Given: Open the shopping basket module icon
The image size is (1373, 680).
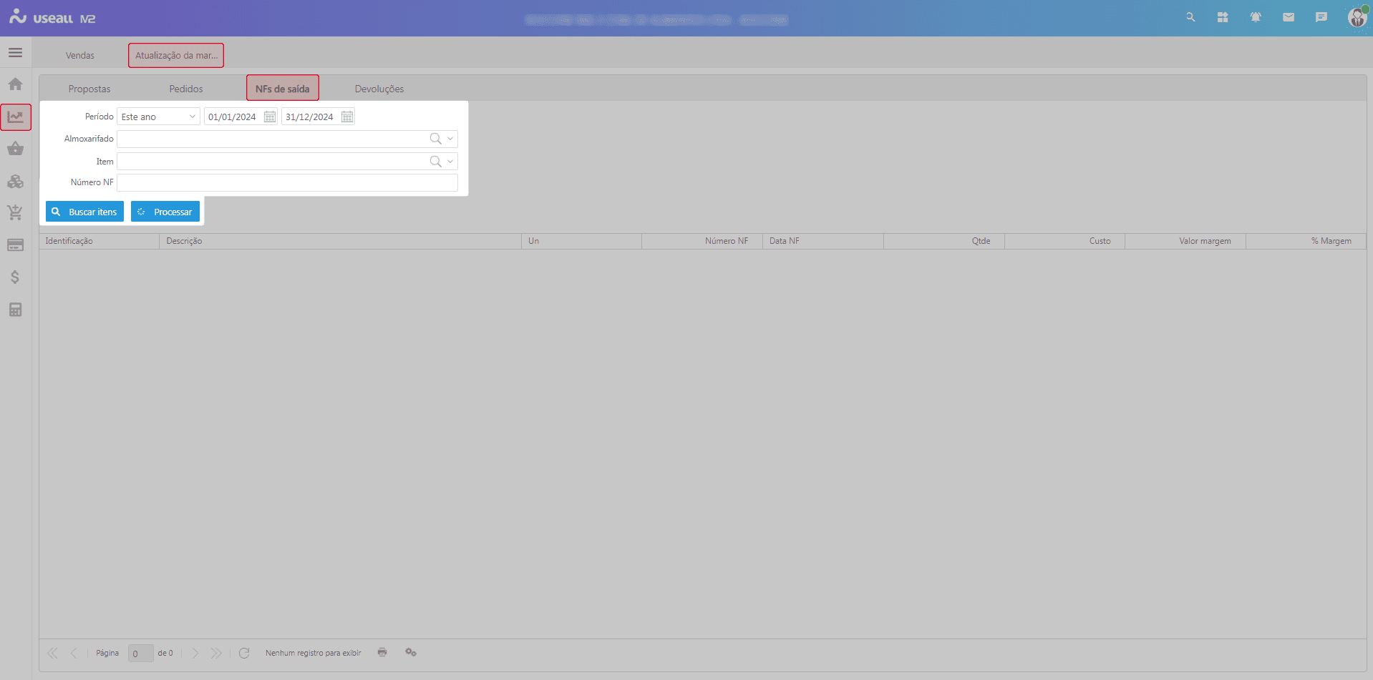Looking at the screenshot, I should (x=15, y=149).
